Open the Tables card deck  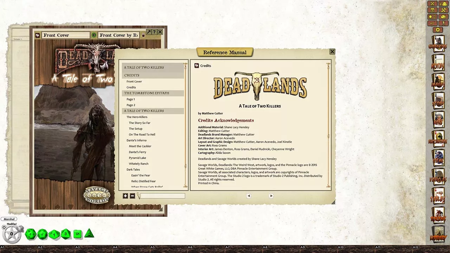tap(438, 196)
